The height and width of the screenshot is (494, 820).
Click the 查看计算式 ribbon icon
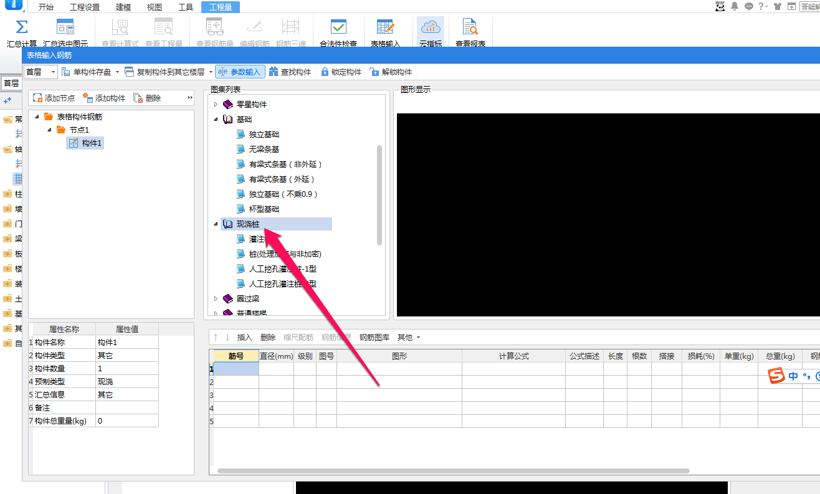tap(120, 27)
